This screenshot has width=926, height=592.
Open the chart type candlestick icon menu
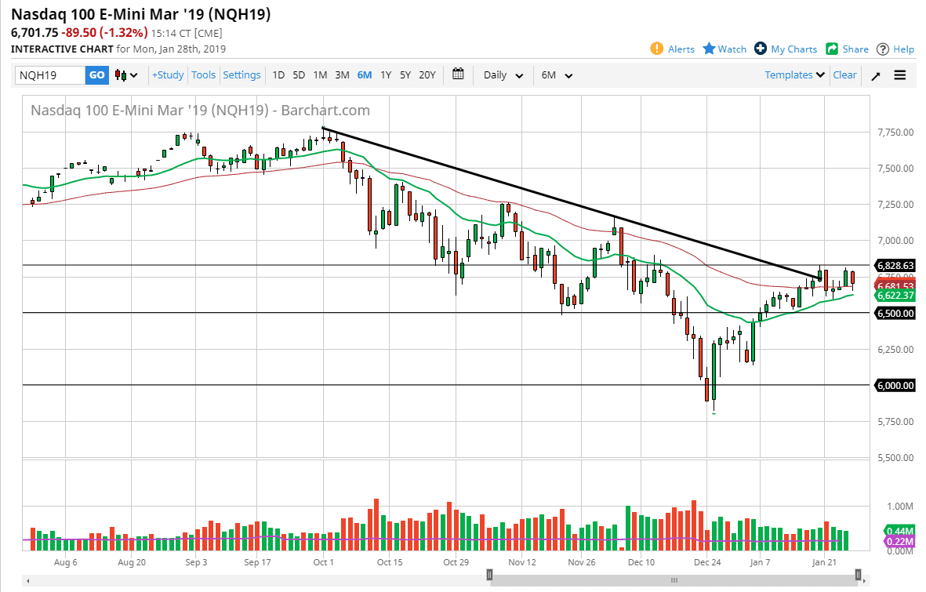pyautogui.click(x=124, y=74)
